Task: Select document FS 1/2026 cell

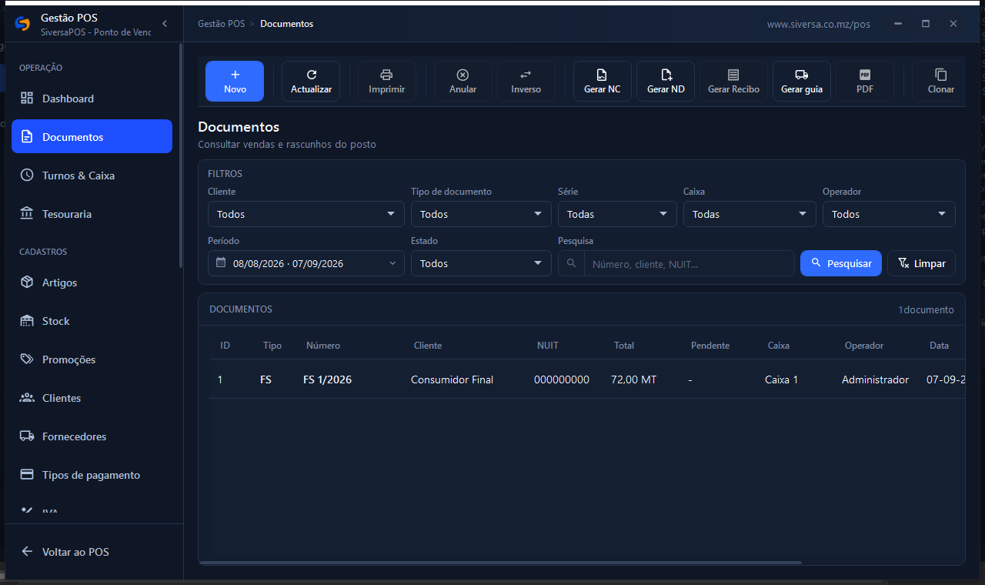Action: [328, 379]
